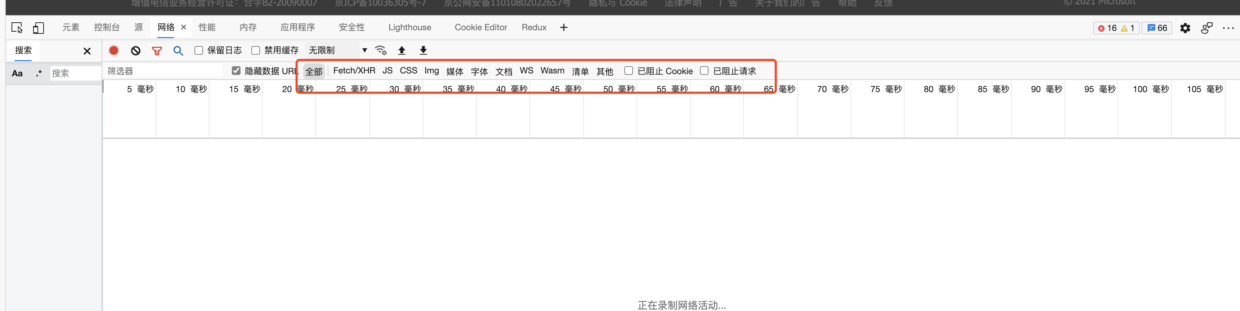
Task: Uncheck the 隐藏数据 URL checkbox
Action: 236,71
